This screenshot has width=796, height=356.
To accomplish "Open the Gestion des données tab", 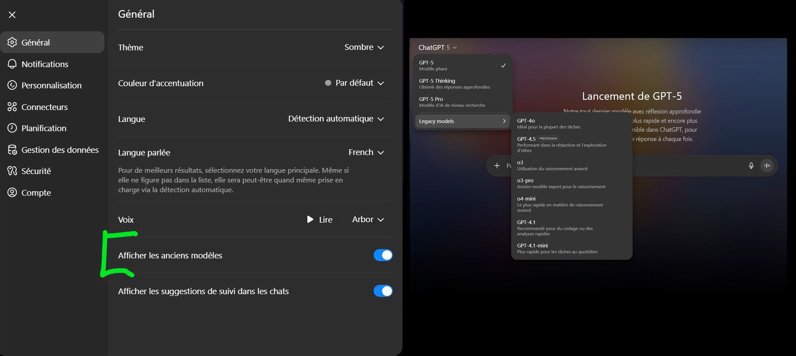I will click(52, 150).
